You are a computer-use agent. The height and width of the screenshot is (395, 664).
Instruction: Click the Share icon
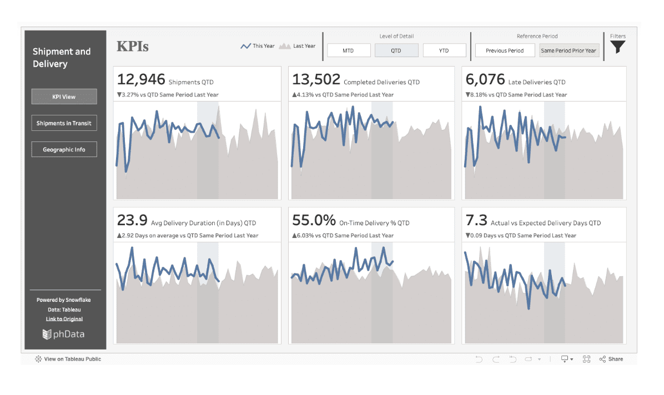(x=611, y=359)
